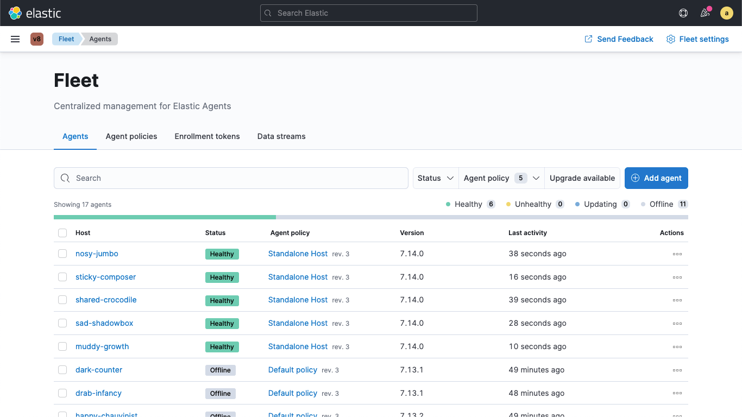Viewport: 742px width, 417px height.
Task: Check the drab-infancy row checkbox
Action: (x=62, y=393)
